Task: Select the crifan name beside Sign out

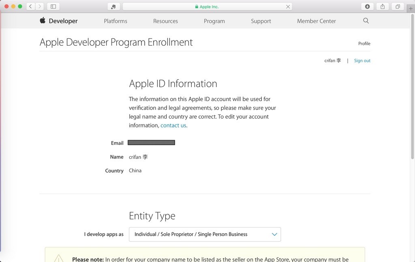Action: (332, 61)
